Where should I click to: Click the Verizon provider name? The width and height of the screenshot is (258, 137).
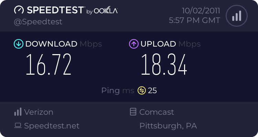click(x=39, y=112)
